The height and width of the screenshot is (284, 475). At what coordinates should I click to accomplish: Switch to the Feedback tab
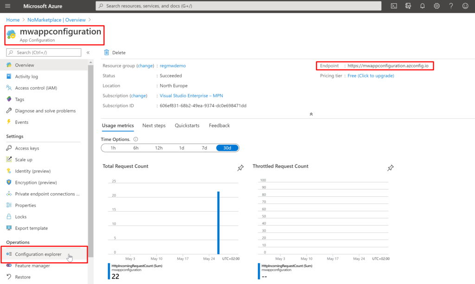click(219, 126)
